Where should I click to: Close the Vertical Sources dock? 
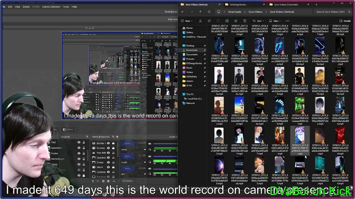tap(117, 137)
